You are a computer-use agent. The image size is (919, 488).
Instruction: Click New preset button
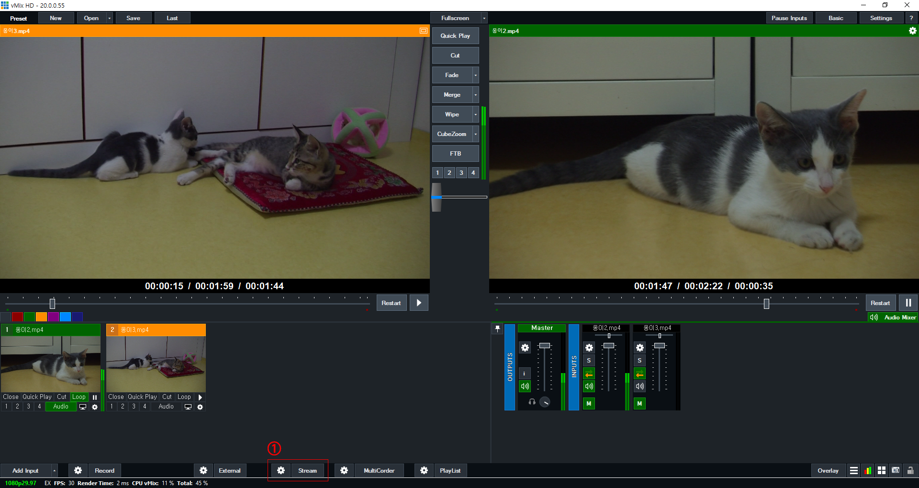point(56,18)
